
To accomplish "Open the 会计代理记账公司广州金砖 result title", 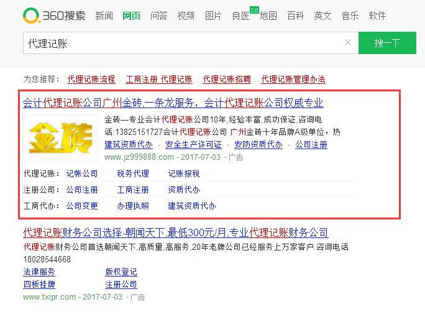I will point(173,103).
